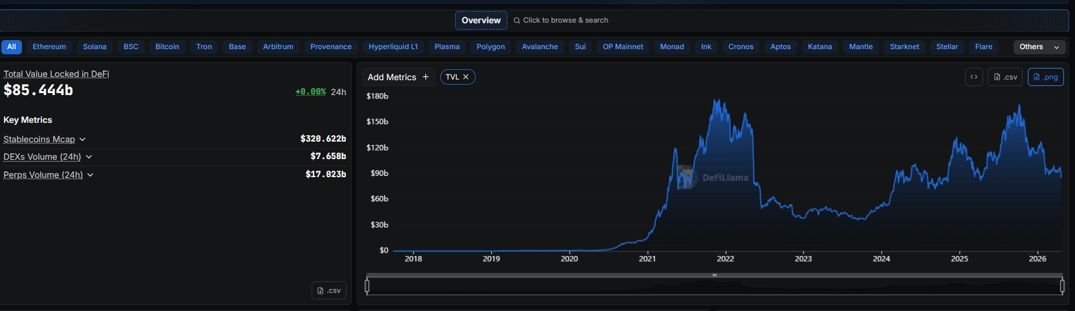Download the chart as .png
The image size is (1075, 311).
[x=1045, y=77]
